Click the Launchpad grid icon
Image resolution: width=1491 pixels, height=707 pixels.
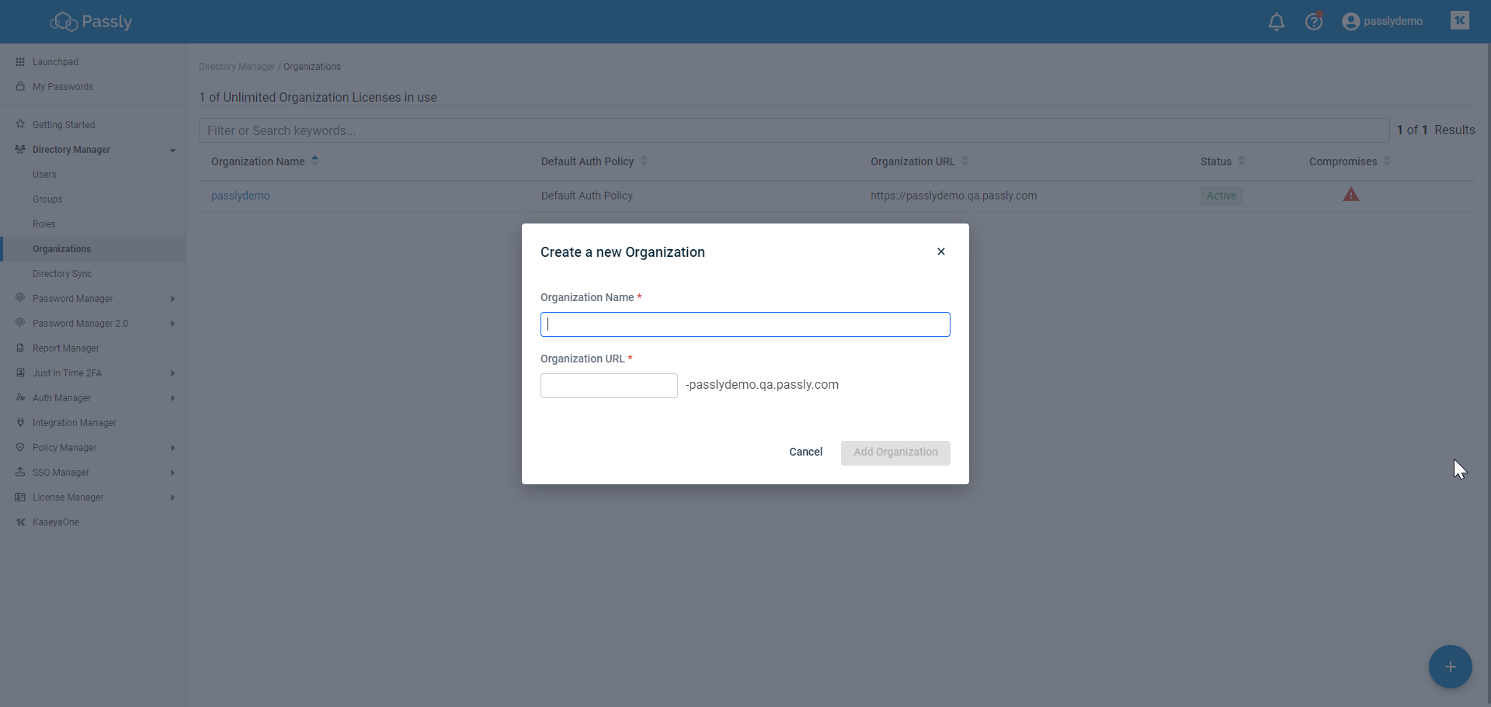[x=20, y=62]
